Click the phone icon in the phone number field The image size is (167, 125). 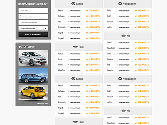coord(21,16)
